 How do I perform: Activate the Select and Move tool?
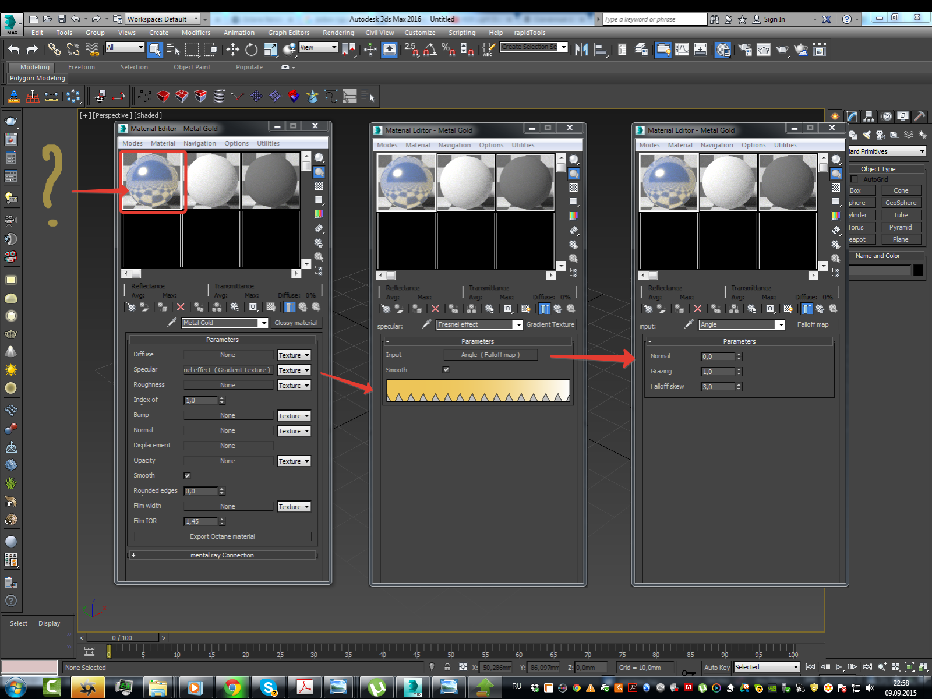click(x=232, y=50)
